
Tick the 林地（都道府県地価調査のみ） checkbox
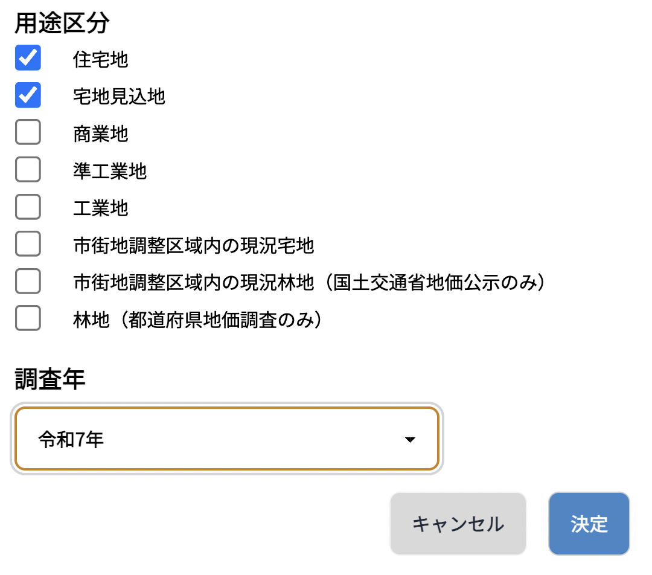(28, 319)
